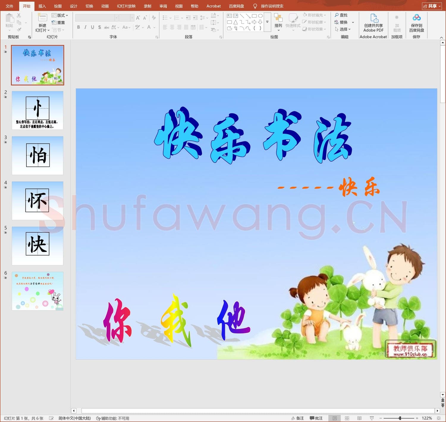The width and height of the screenshot is (446, 422).
Task: Select the down arrow shape in the gallery
Action: pyautogui.click(x=260, y=22)
